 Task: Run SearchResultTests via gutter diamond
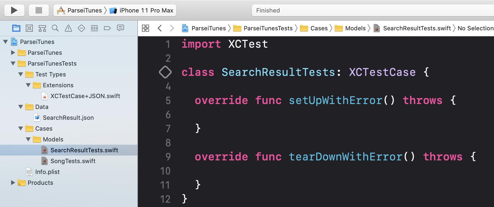pos(165,72)
